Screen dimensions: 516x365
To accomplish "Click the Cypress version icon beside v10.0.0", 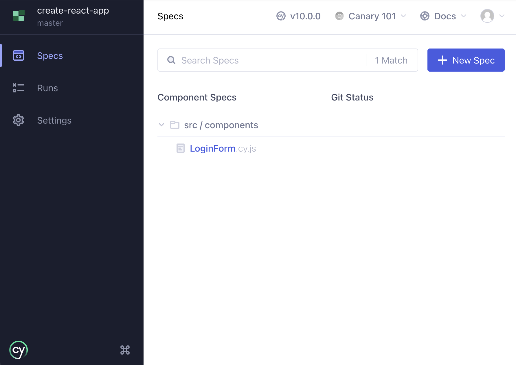I will point(281,16).
